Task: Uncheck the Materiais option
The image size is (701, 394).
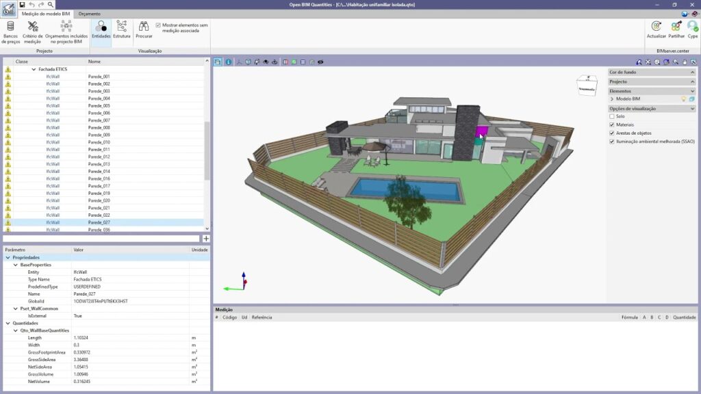Action: click(612, 124)
